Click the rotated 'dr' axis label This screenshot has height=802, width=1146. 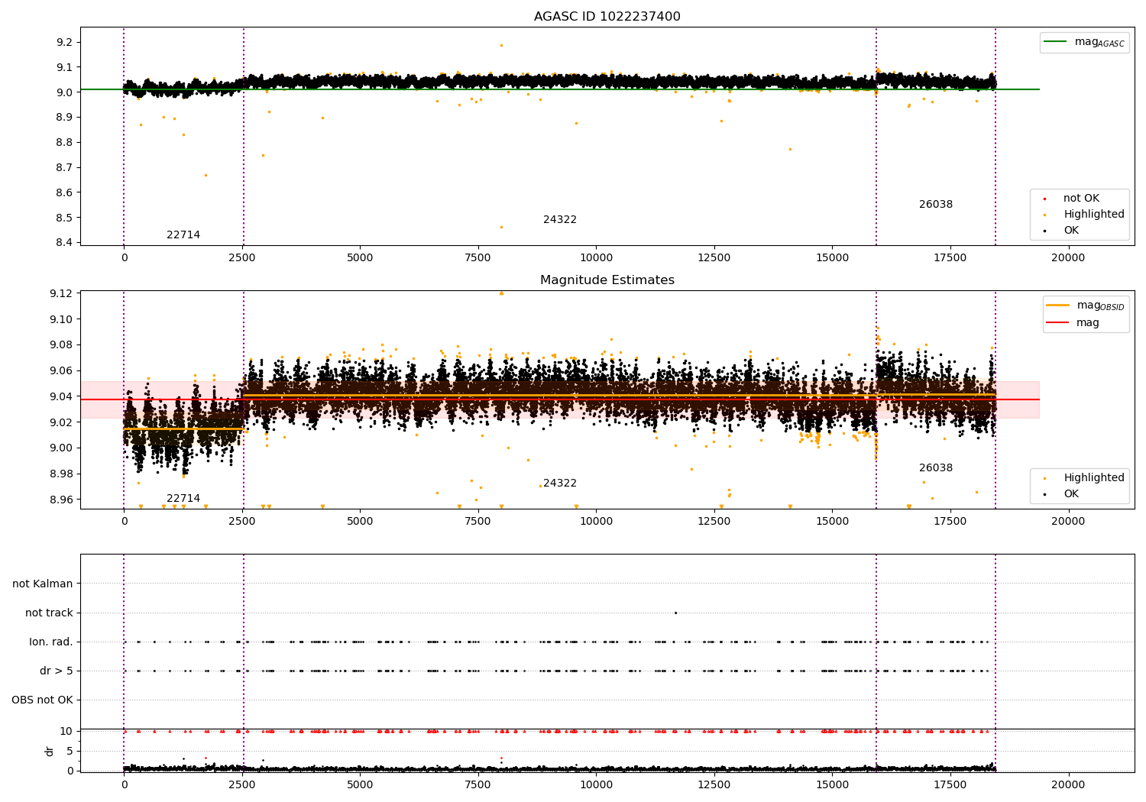tap(50, 751)
